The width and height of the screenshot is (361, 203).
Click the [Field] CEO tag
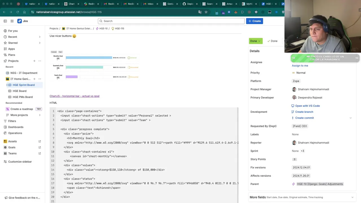pos(300,126)
